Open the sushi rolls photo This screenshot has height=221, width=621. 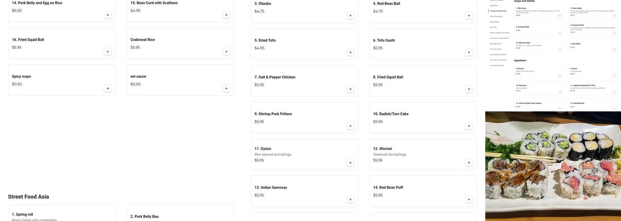pyautogui.click(x=553, y=166)
